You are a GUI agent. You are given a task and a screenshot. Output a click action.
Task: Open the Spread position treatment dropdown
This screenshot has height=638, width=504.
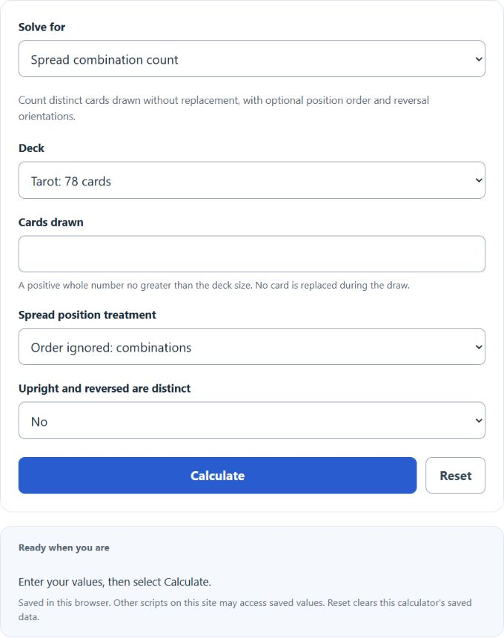click(x=251, y=346)
